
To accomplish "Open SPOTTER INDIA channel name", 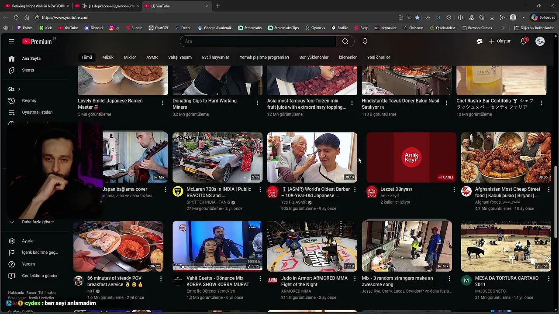I will [x=208, y=202].
